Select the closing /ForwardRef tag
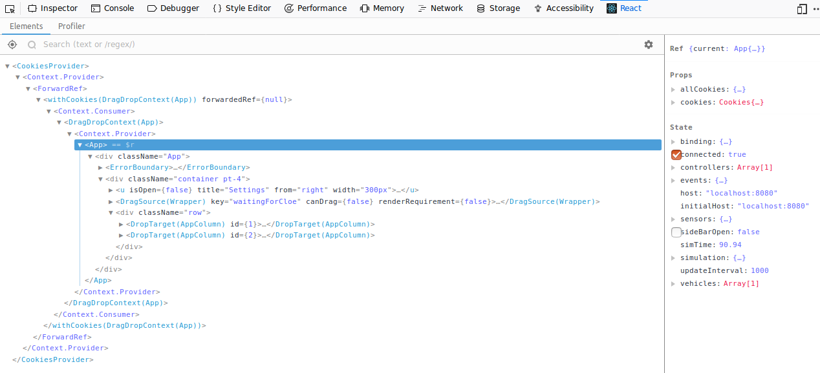 tap(62, 337)
